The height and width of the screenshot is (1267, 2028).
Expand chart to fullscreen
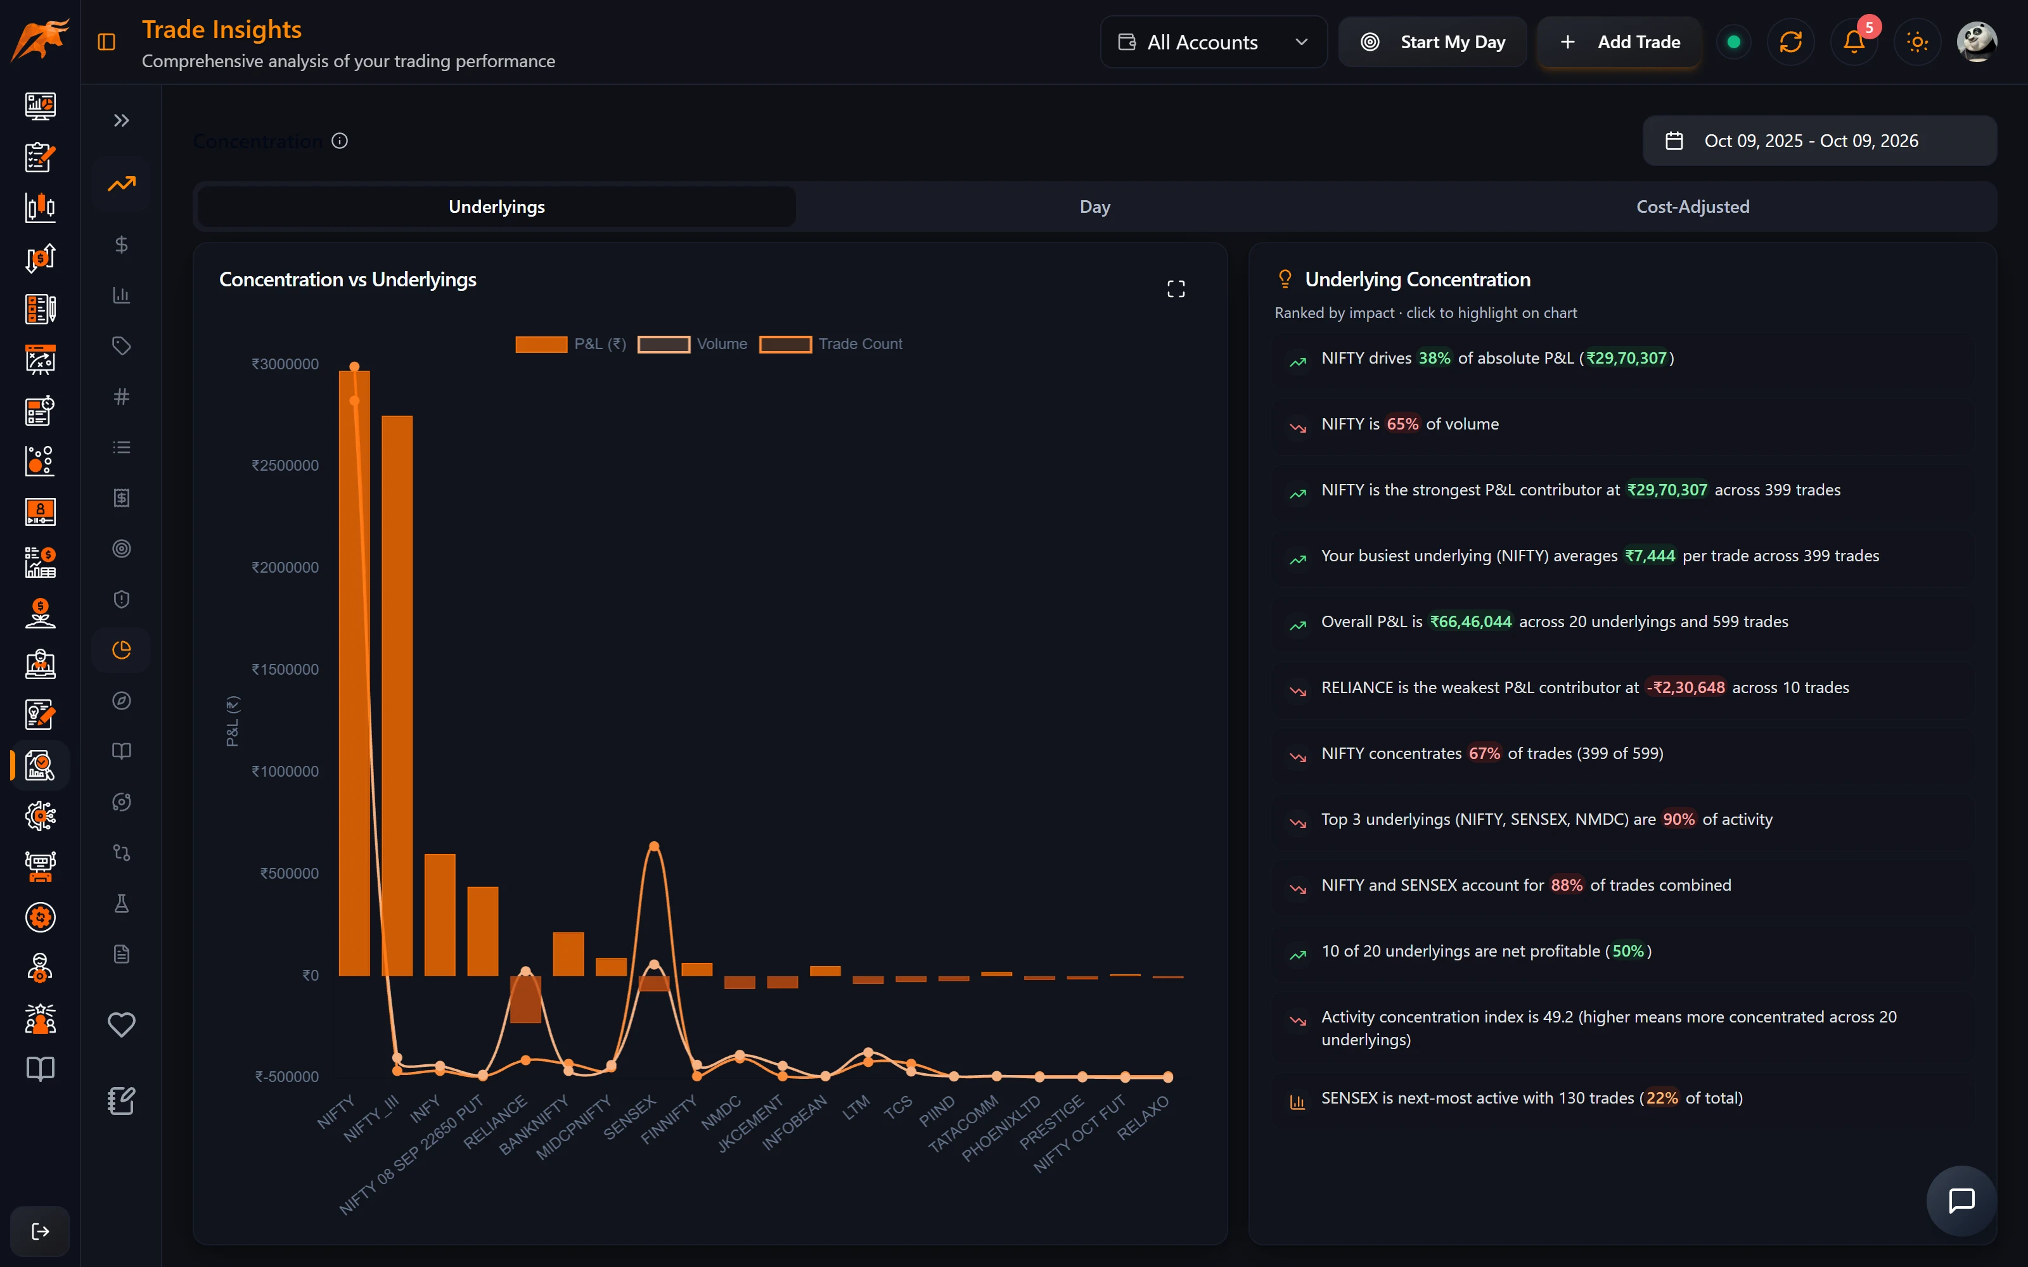1176,289
